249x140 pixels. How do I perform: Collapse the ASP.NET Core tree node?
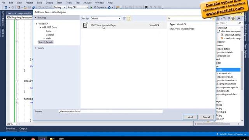click(40, 28)
